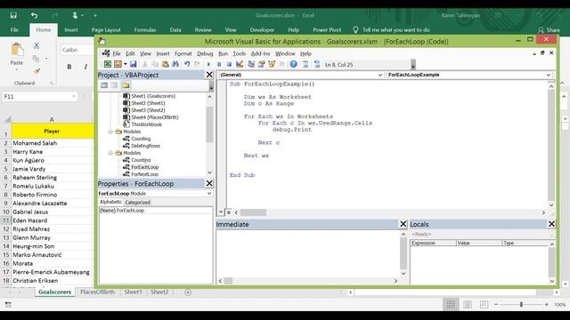Click the Reset stop icon
Viewport: 570px width, 320px height.
[x=229, y=64]
